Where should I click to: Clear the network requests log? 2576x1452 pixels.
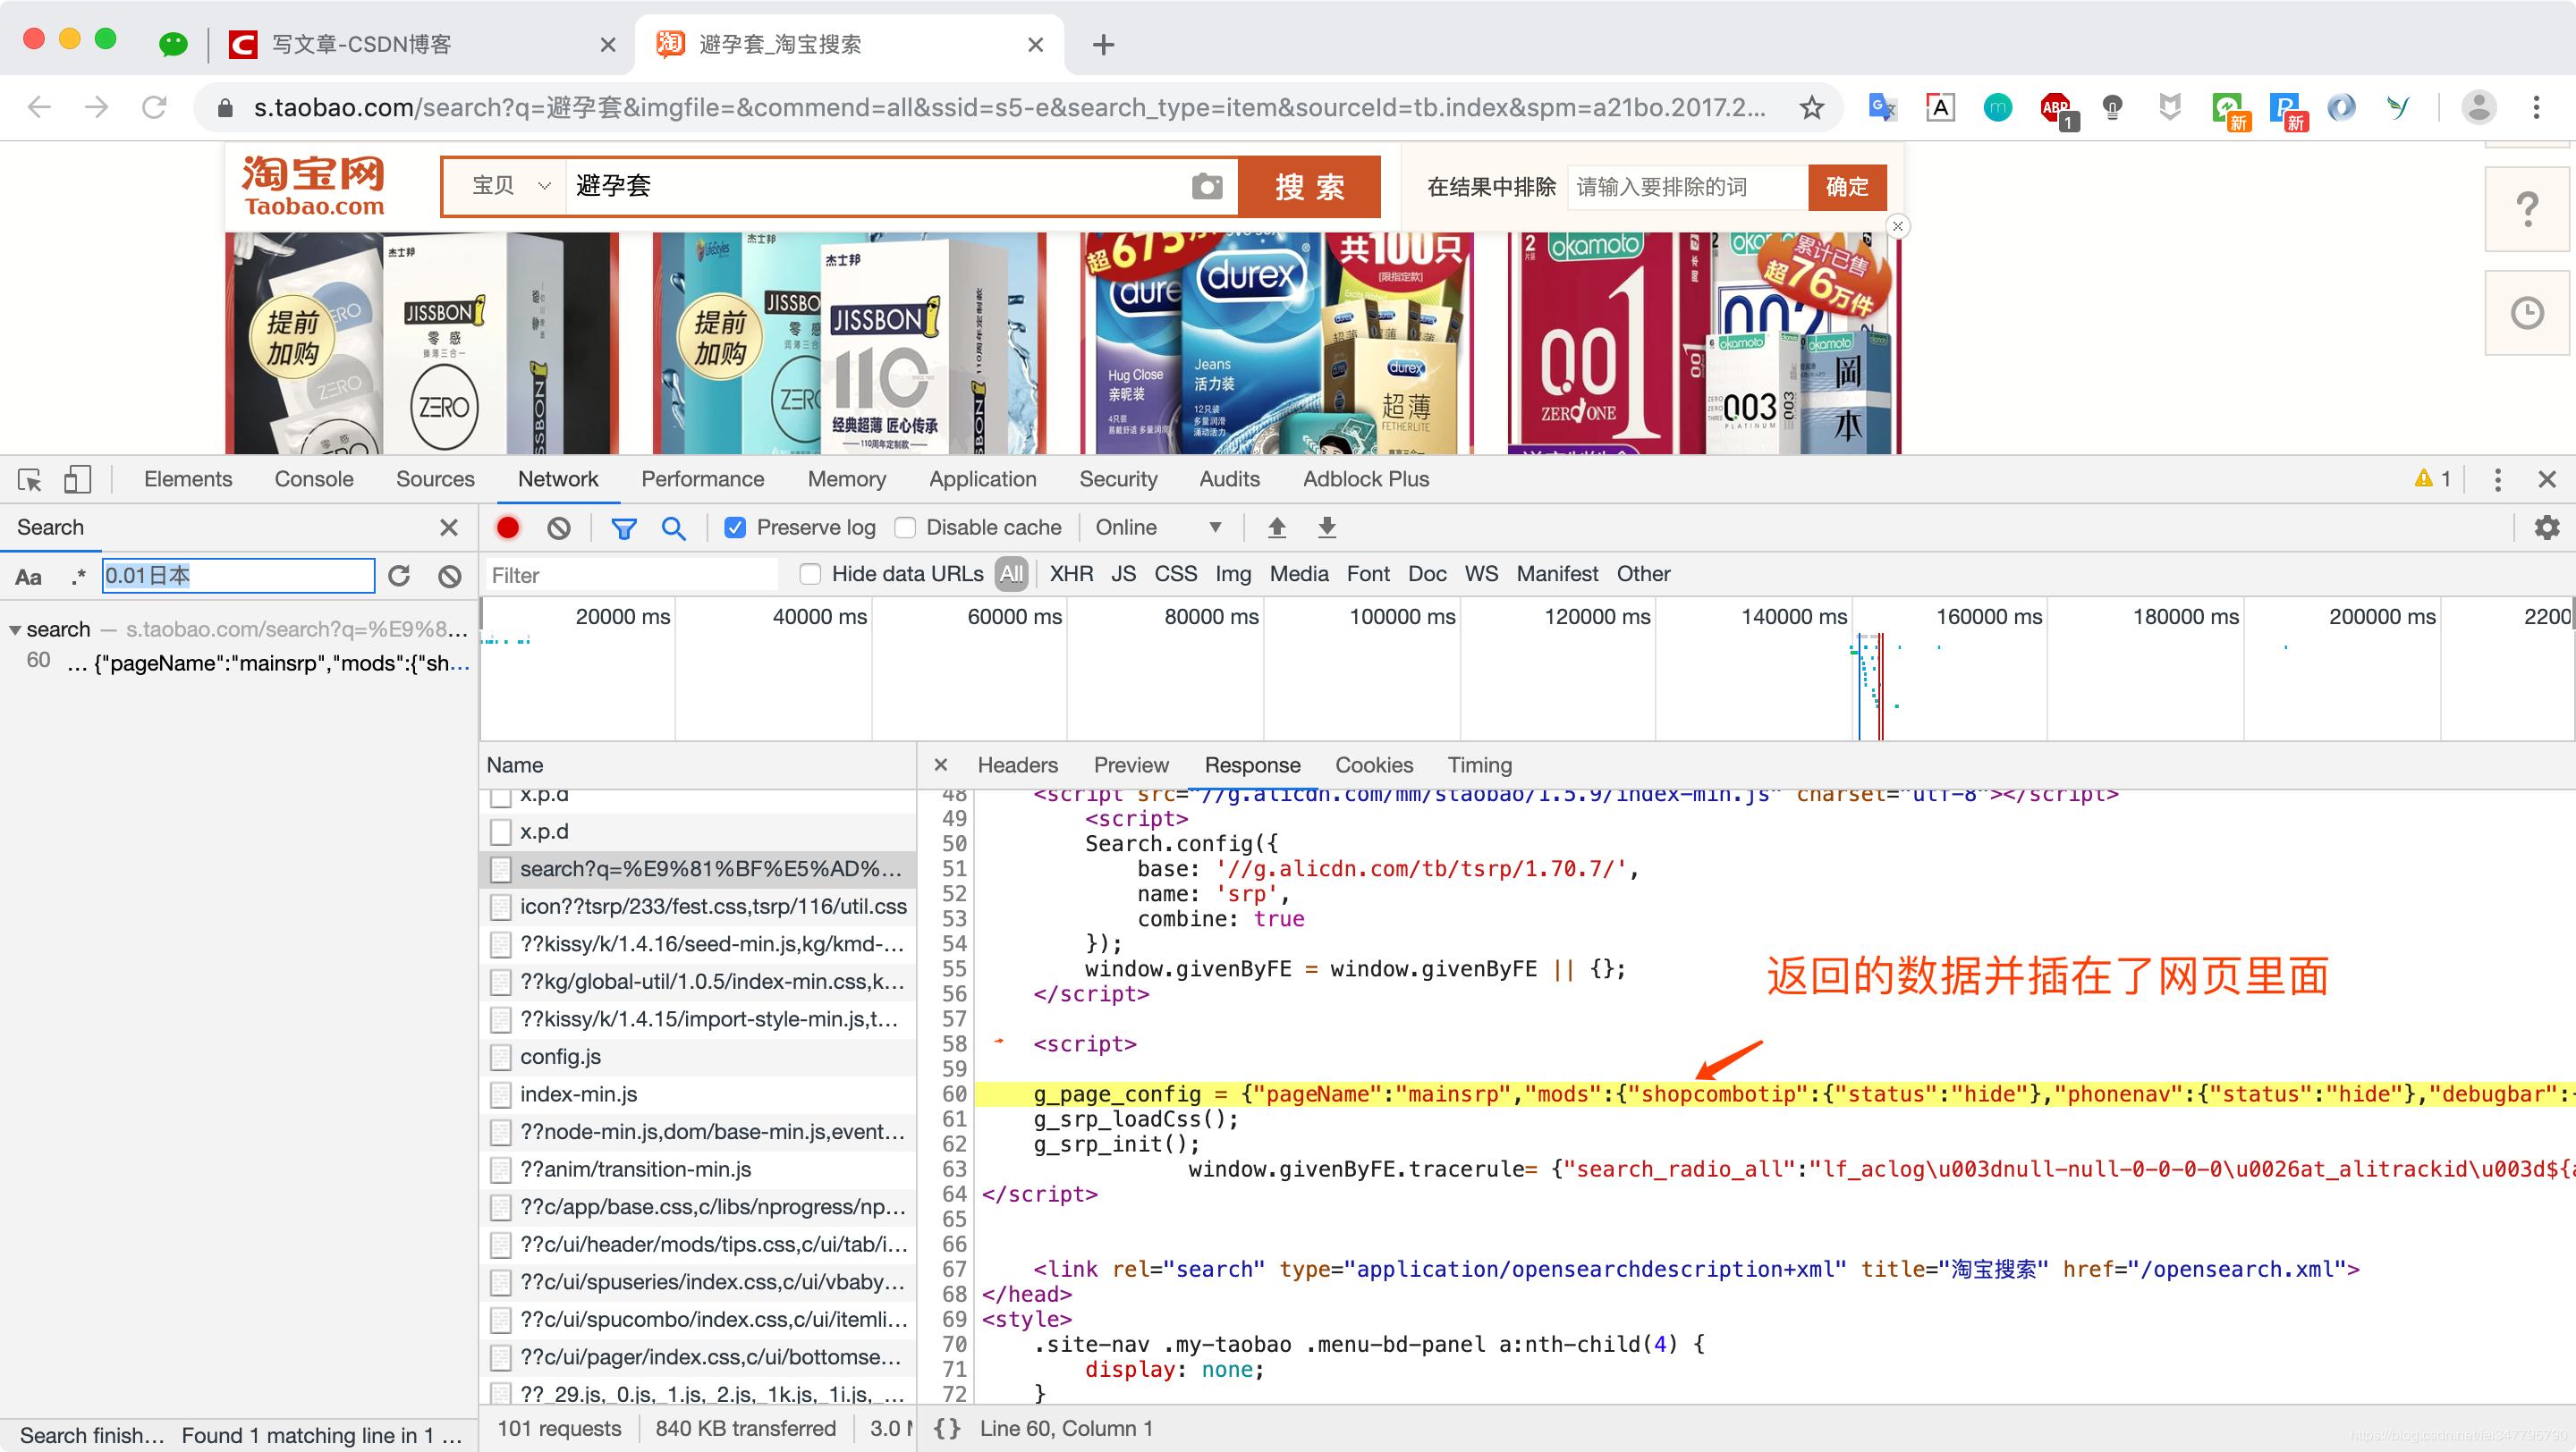coord(557,528)
